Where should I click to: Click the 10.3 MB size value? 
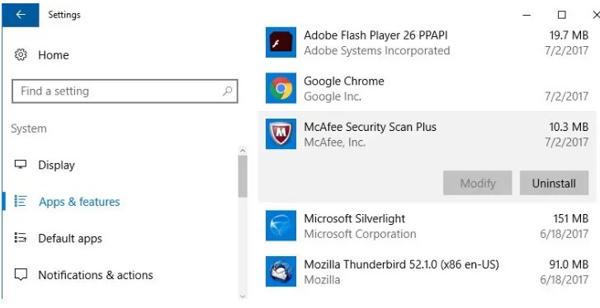coord(569,127)
